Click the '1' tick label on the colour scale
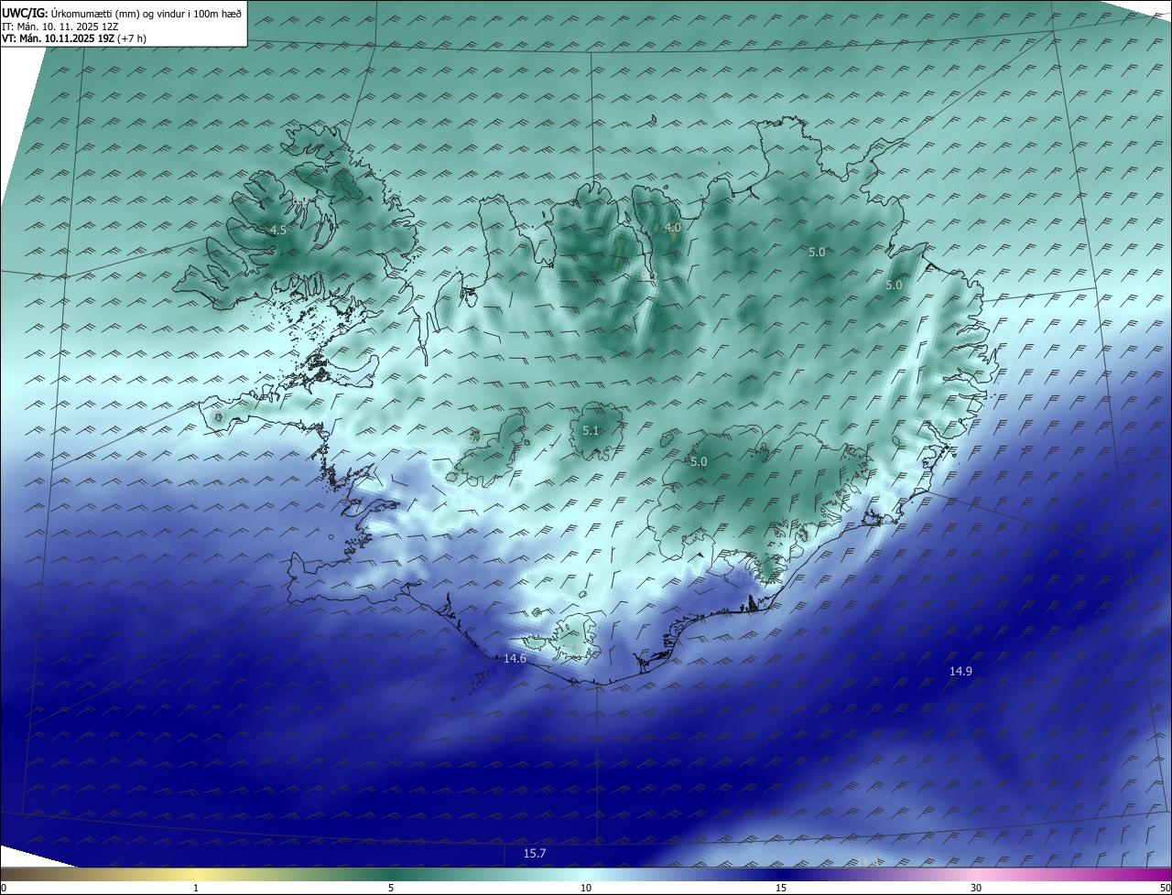Image resolution: width=1172 pixels, height=895 pixels. coord(196,888)
